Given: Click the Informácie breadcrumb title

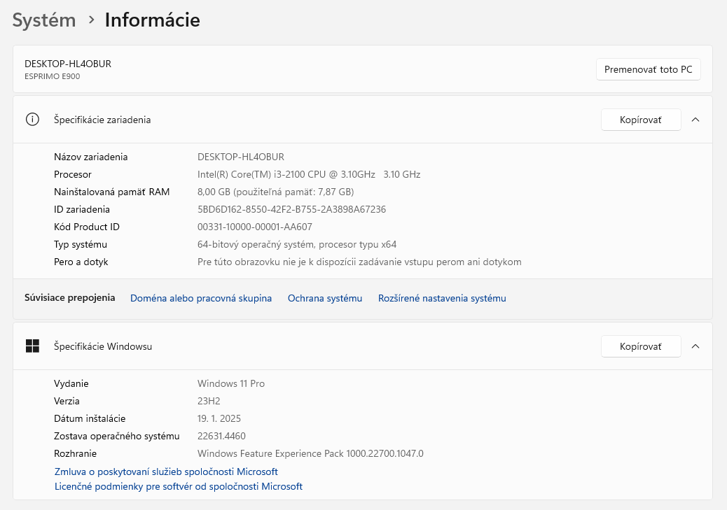Looking at the screenshot, I should [x=152, y=20].
